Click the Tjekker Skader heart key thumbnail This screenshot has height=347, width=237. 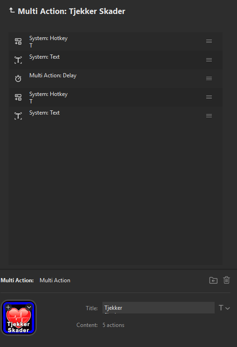pyautogui.click(x=19, y=318)
